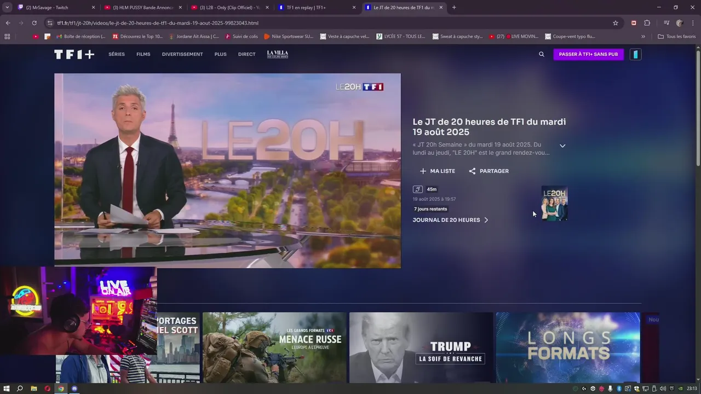Click the plus icon for Ma Liste
This screenshot has width=701, height=394.
423,171
